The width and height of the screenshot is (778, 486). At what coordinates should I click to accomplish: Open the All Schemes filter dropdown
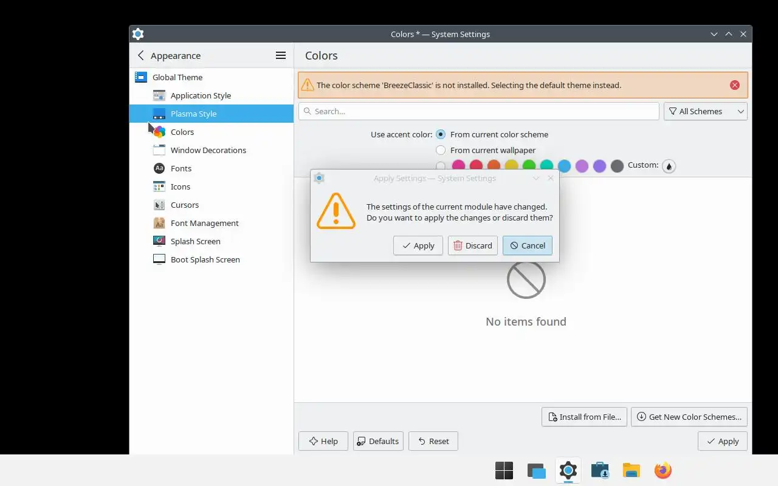pyautogui.click(x=706, y=111)
